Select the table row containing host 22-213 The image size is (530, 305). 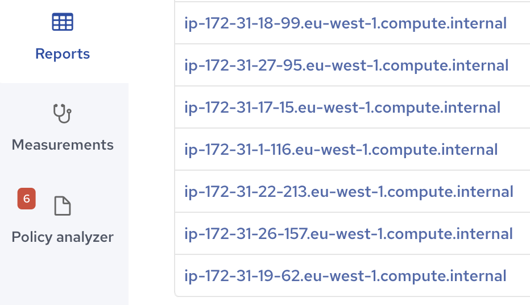pyautogui.click(x=352, y=191)
